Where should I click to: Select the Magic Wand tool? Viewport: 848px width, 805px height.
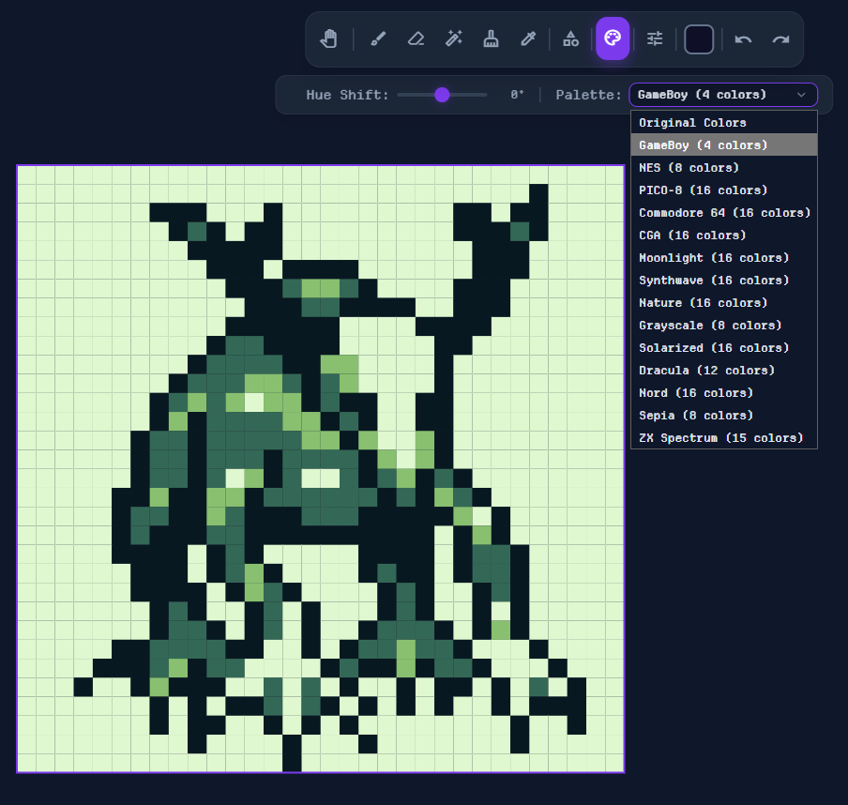pos(453,39)
